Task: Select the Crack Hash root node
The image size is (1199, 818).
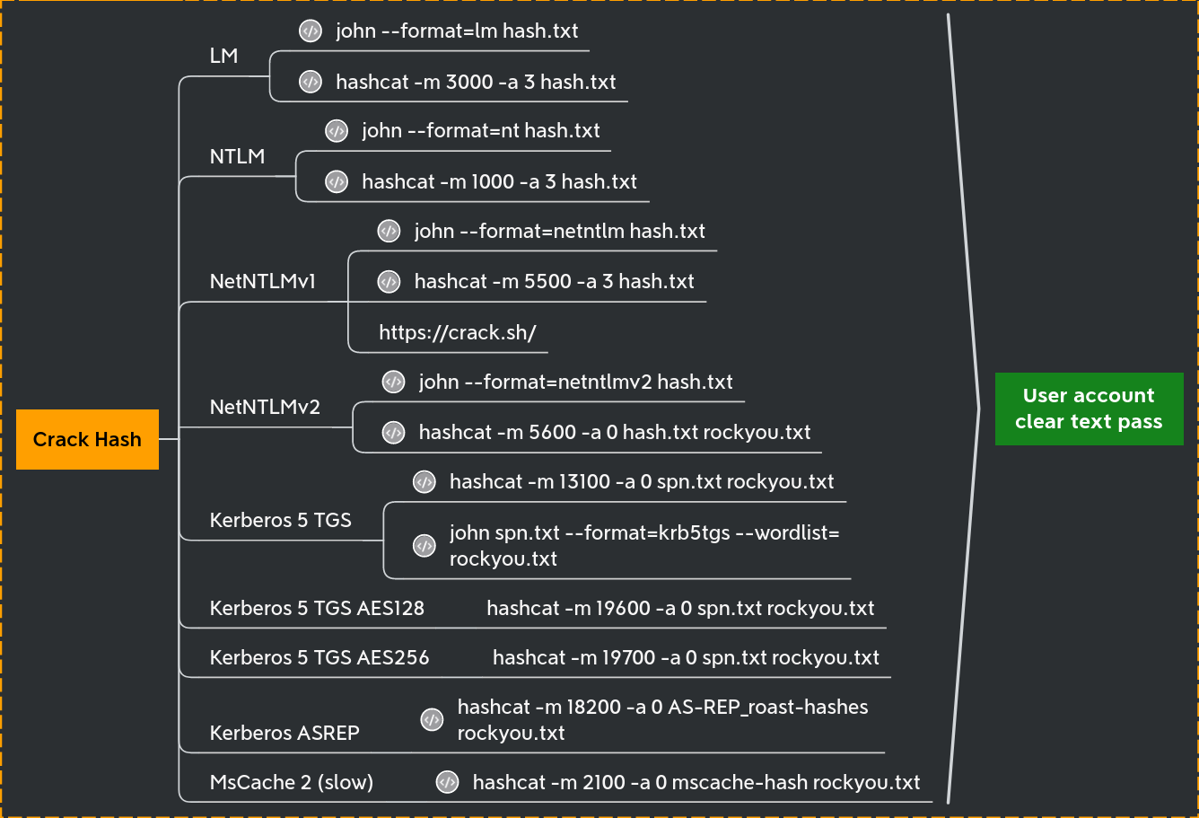Action: pyautogui.click(x=87, y=440)
